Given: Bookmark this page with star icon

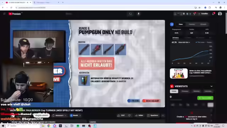Looking at the screenshot, I should pyautogui.click(x=199, y=7).
